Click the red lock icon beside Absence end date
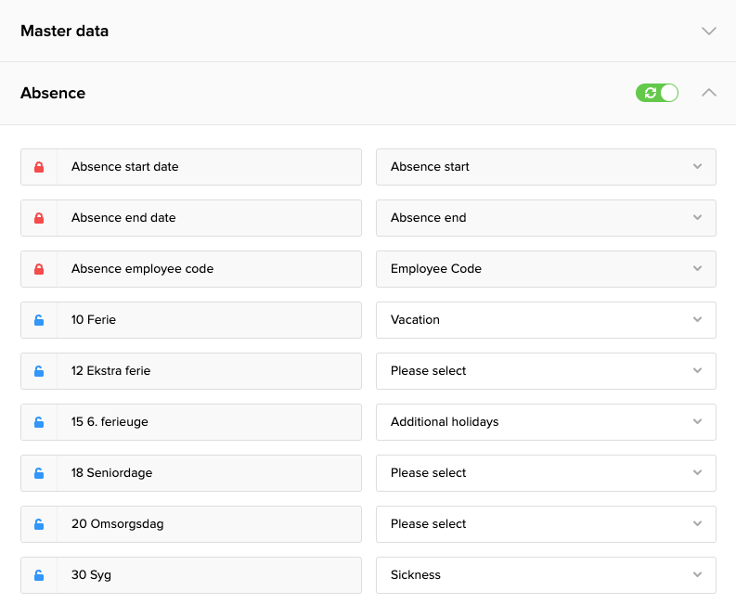Screen dimensions: 736x604 coord(39,218)
